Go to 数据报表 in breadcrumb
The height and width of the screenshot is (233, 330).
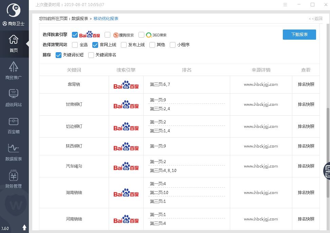coord(80,19)
